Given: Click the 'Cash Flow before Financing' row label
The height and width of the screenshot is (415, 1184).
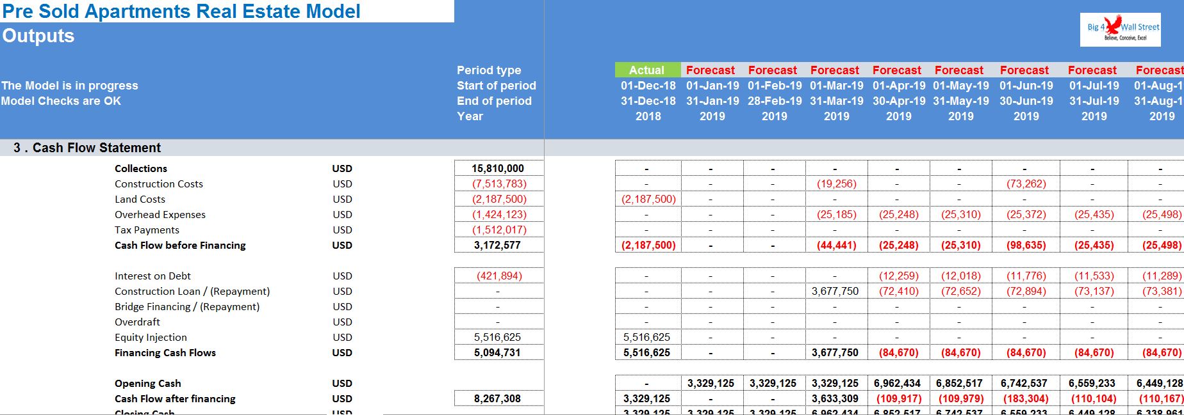Looking at the screenshot, I should click(x=180, y=245).
